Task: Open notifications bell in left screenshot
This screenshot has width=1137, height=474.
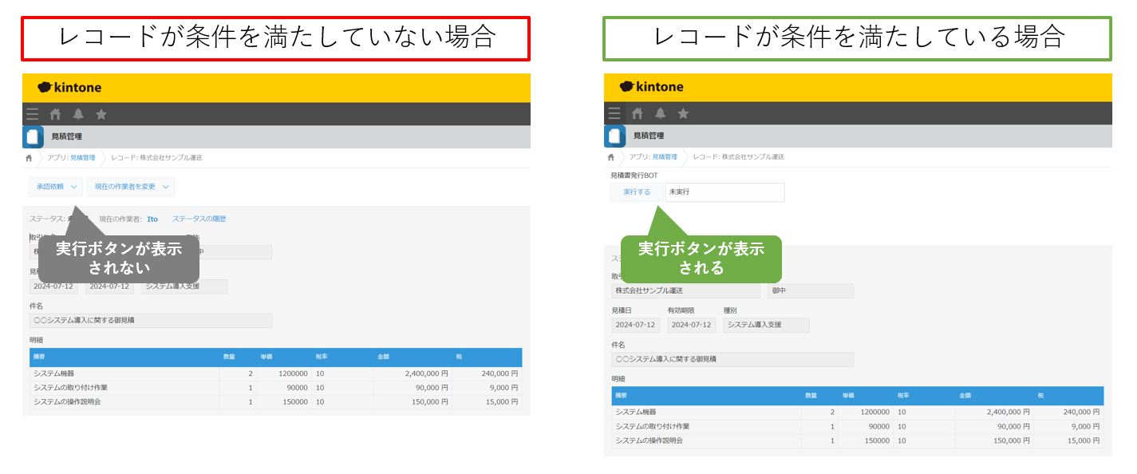Action: click(x=78, y=113)
